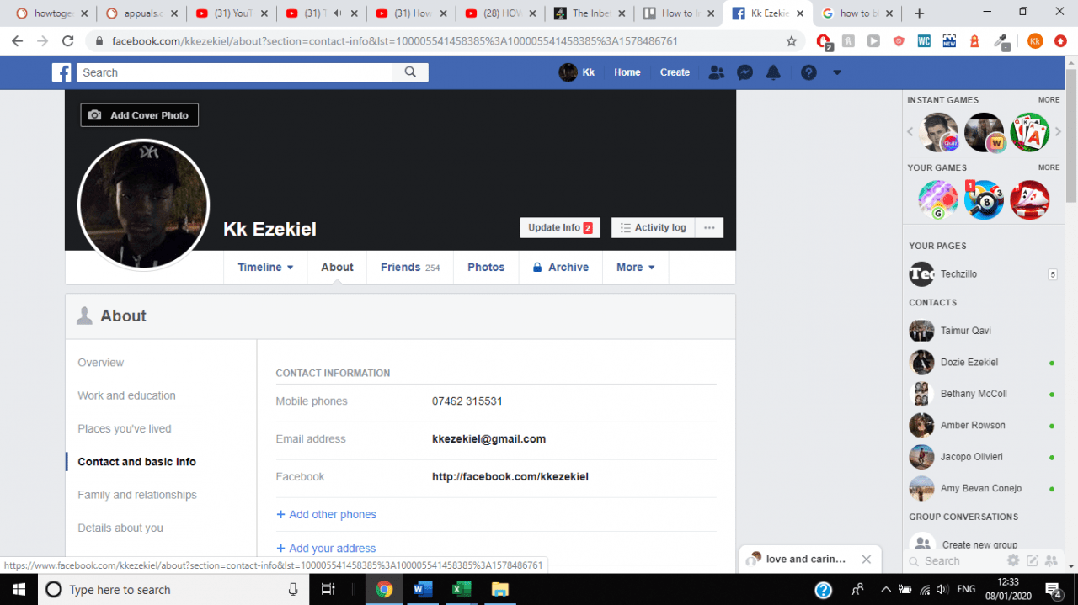
Task: Select Family and relationships section
Action: (137, 495)
